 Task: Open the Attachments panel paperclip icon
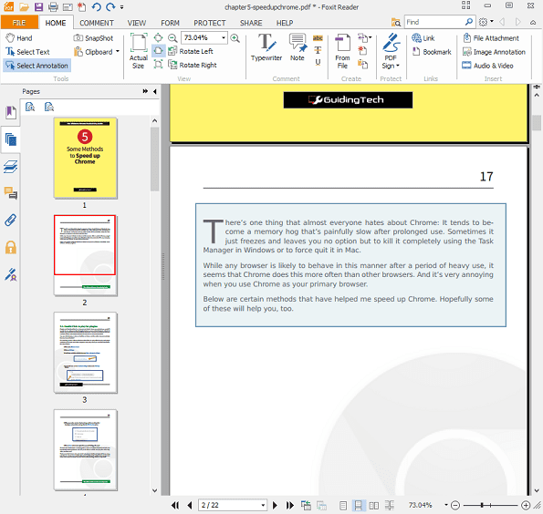(x=11, y=221)
